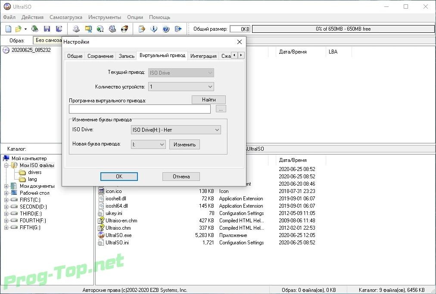Screen dimensions: 436x294
Task: Click the browse (...) button
Action: pyautogui.click(x=221, y=109)
